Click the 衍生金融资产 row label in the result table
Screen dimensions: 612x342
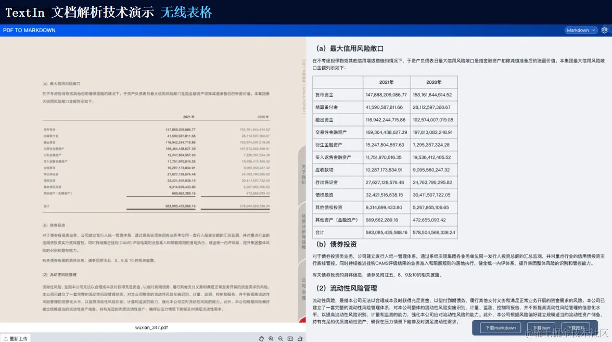coord(329,145)
